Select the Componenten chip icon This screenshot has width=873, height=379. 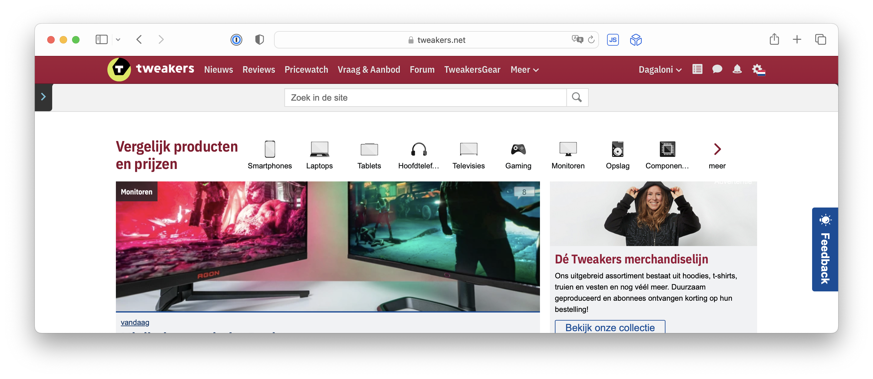point(667,149)
